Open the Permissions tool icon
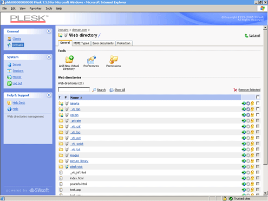268x201 pixels. [x=114, y=60]
